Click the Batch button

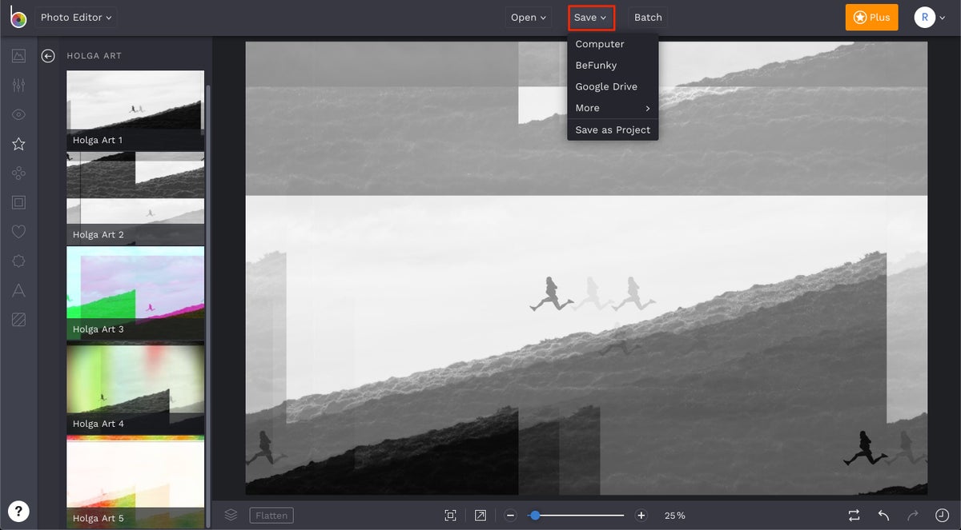[648, 17]
